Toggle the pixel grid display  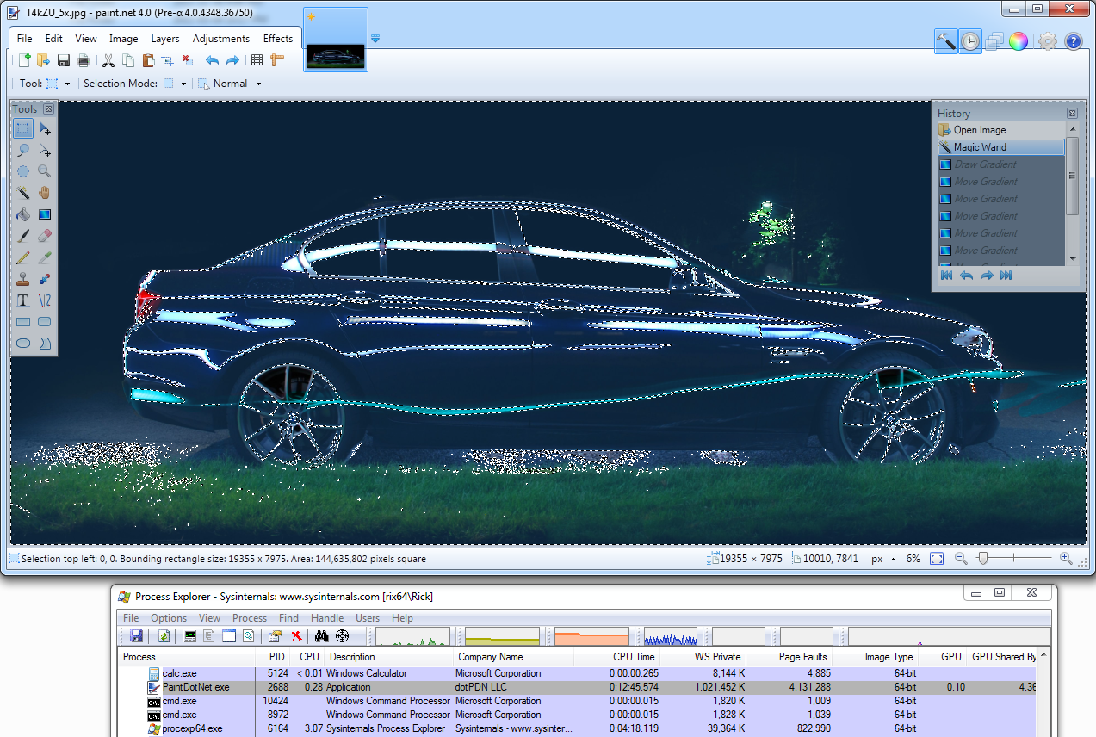[x=257, y=60]
